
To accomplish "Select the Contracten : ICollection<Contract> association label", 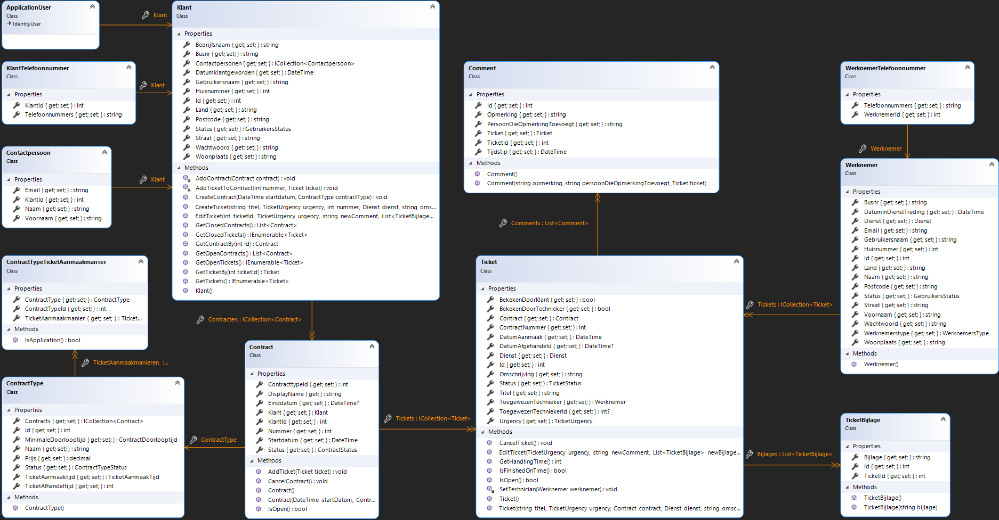I will coord(255,319).
